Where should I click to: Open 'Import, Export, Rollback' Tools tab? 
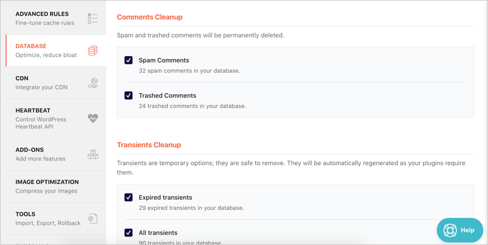(48, 223)
